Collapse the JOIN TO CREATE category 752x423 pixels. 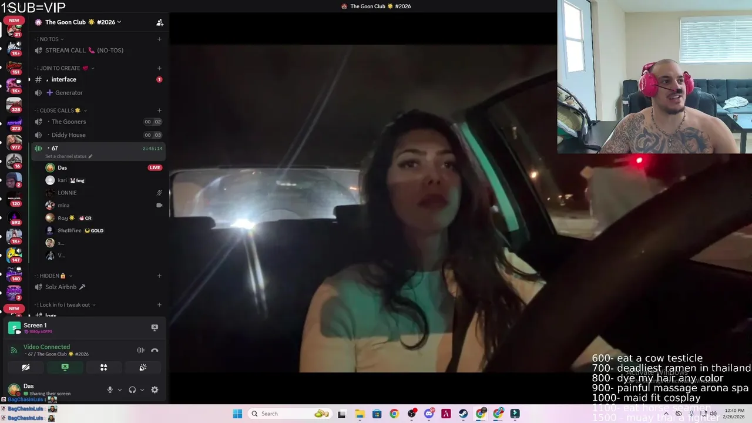coord(64,68)
